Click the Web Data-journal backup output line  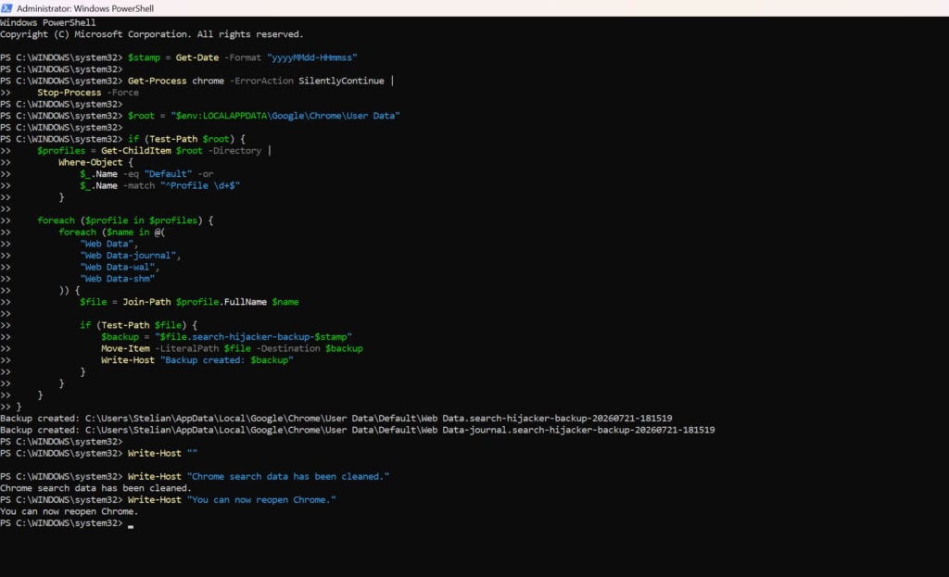pyautogui.click(x=357, y=430)
